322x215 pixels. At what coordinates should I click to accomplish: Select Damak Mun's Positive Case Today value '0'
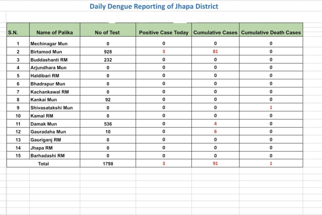(164, 124)
